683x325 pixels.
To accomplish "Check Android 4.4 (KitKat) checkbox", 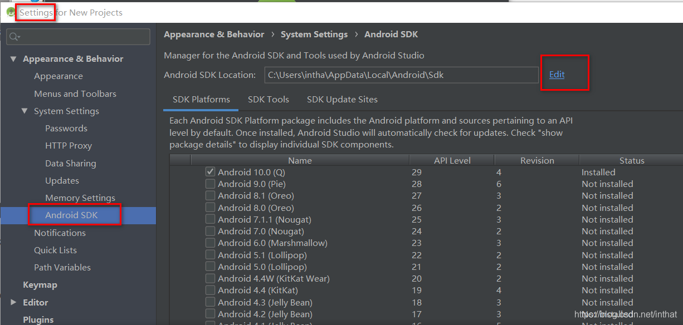I will (x=210, y=290).
